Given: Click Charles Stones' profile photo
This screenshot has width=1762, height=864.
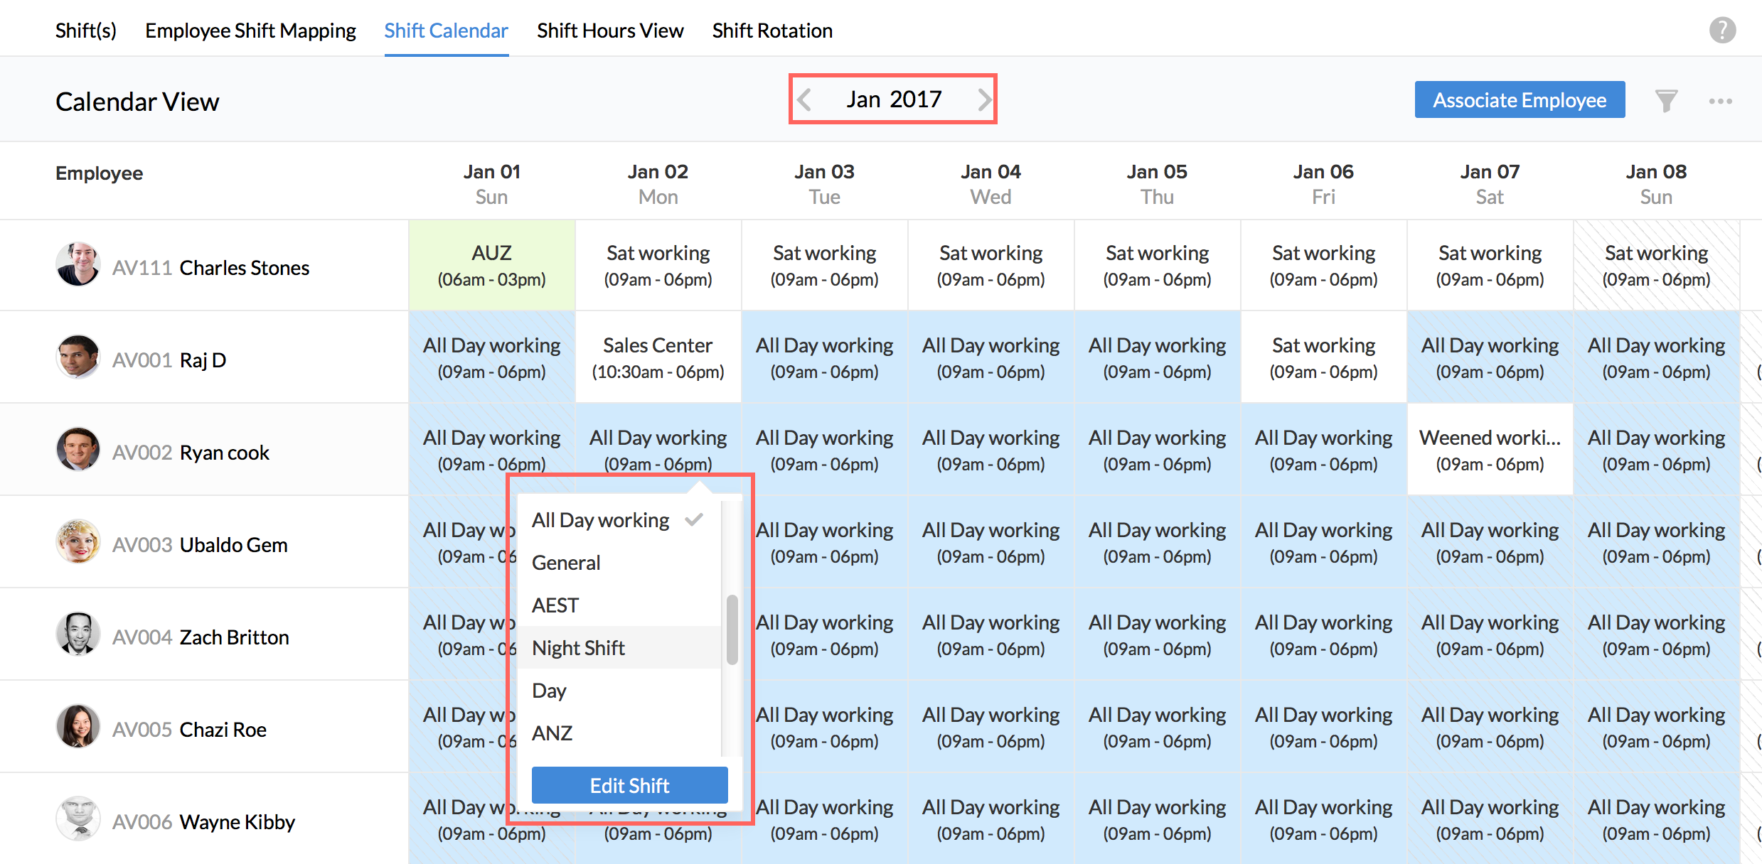Looking at the screenshot, I should [x=78, y=264].
